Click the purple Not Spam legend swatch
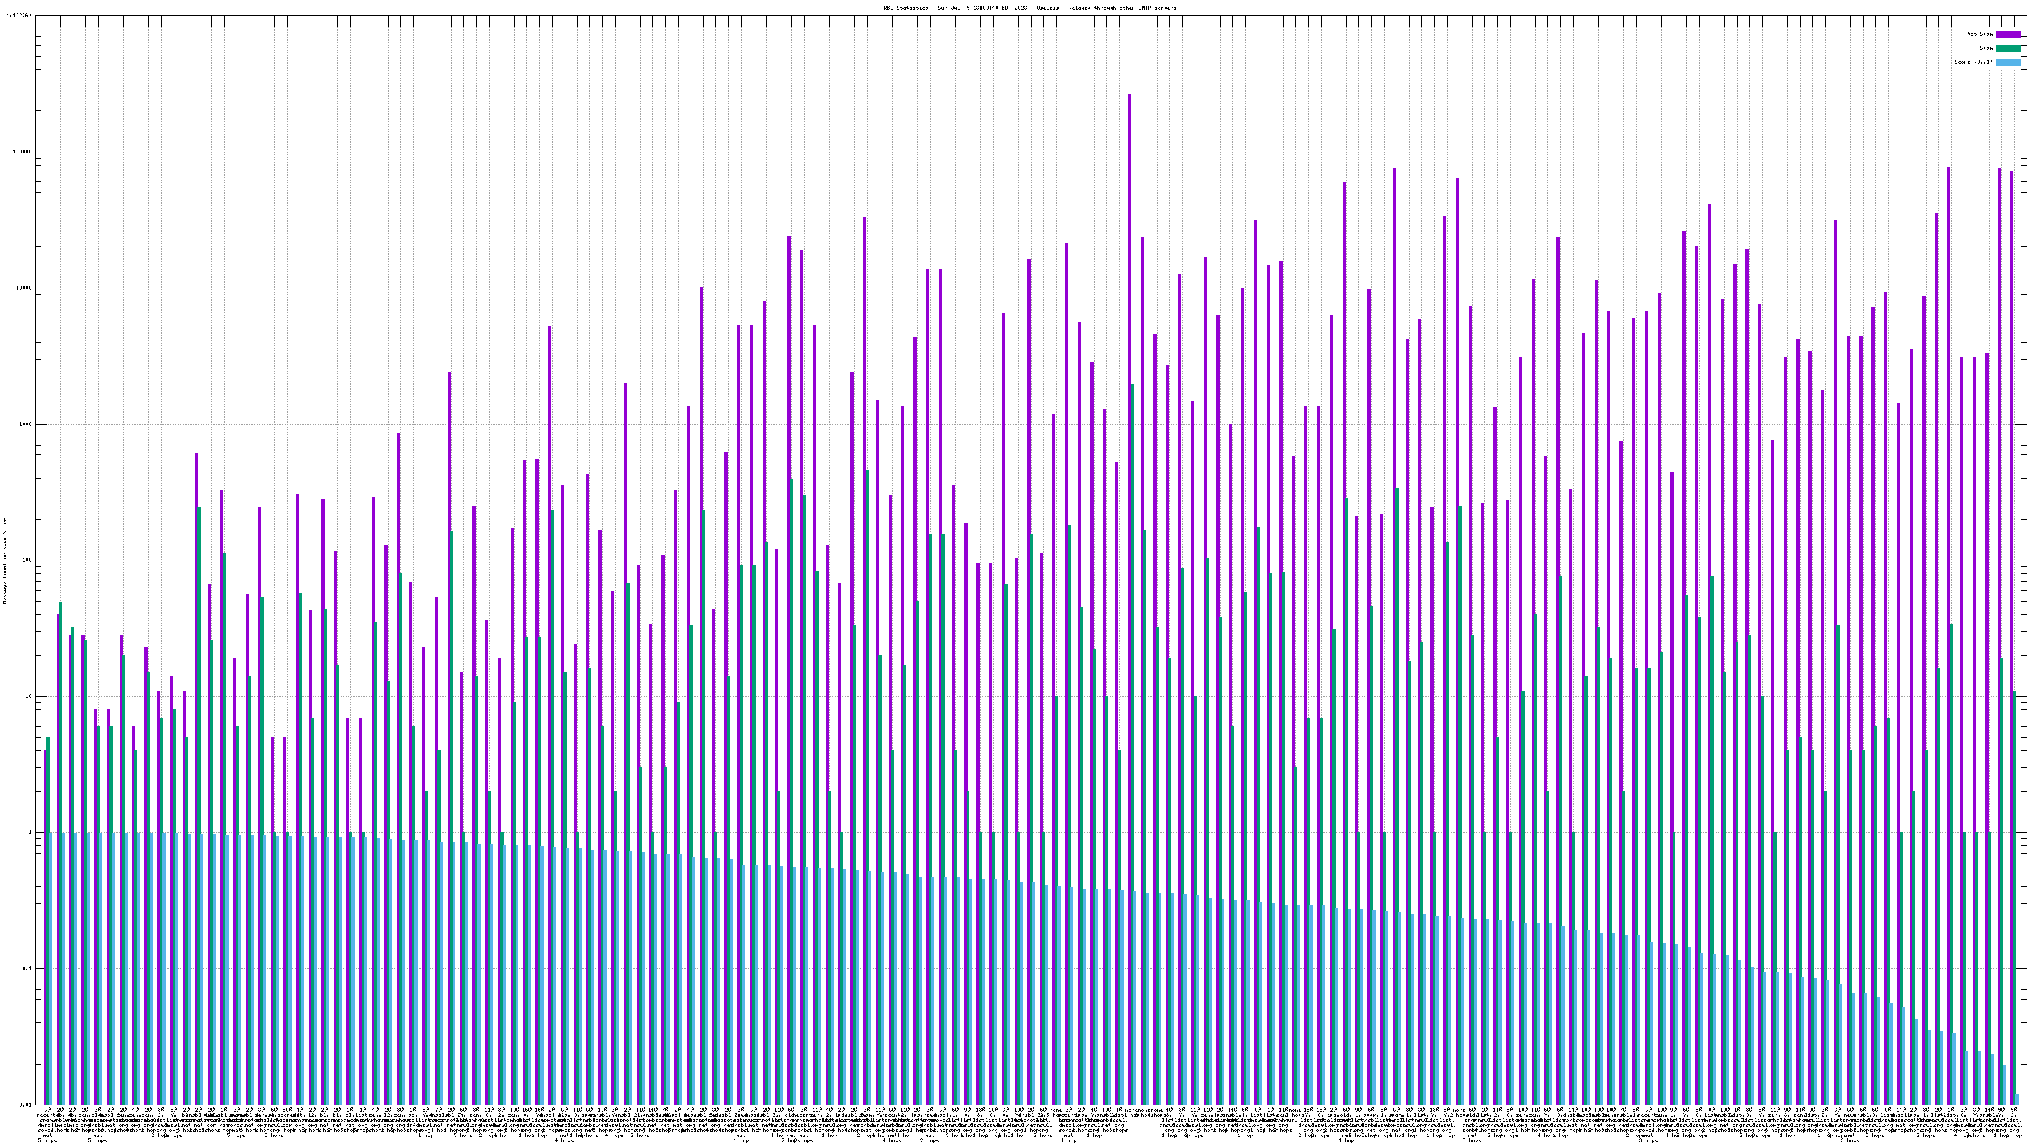Image resolution: width=2037 pixels, height=1146 pixels. tap(2008, 34)
